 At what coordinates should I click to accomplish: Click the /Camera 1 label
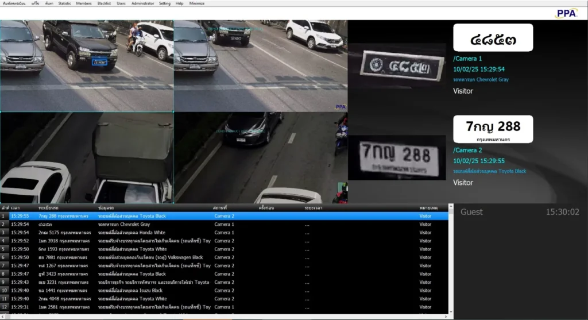pyautogui.click(x=467, y=59)
